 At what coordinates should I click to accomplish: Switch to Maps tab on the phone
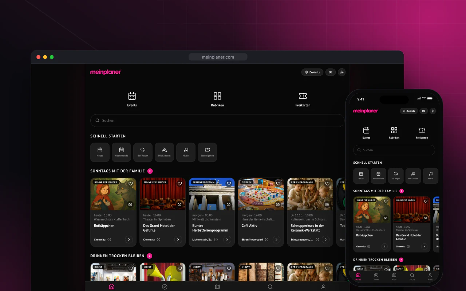click(394, 277)
